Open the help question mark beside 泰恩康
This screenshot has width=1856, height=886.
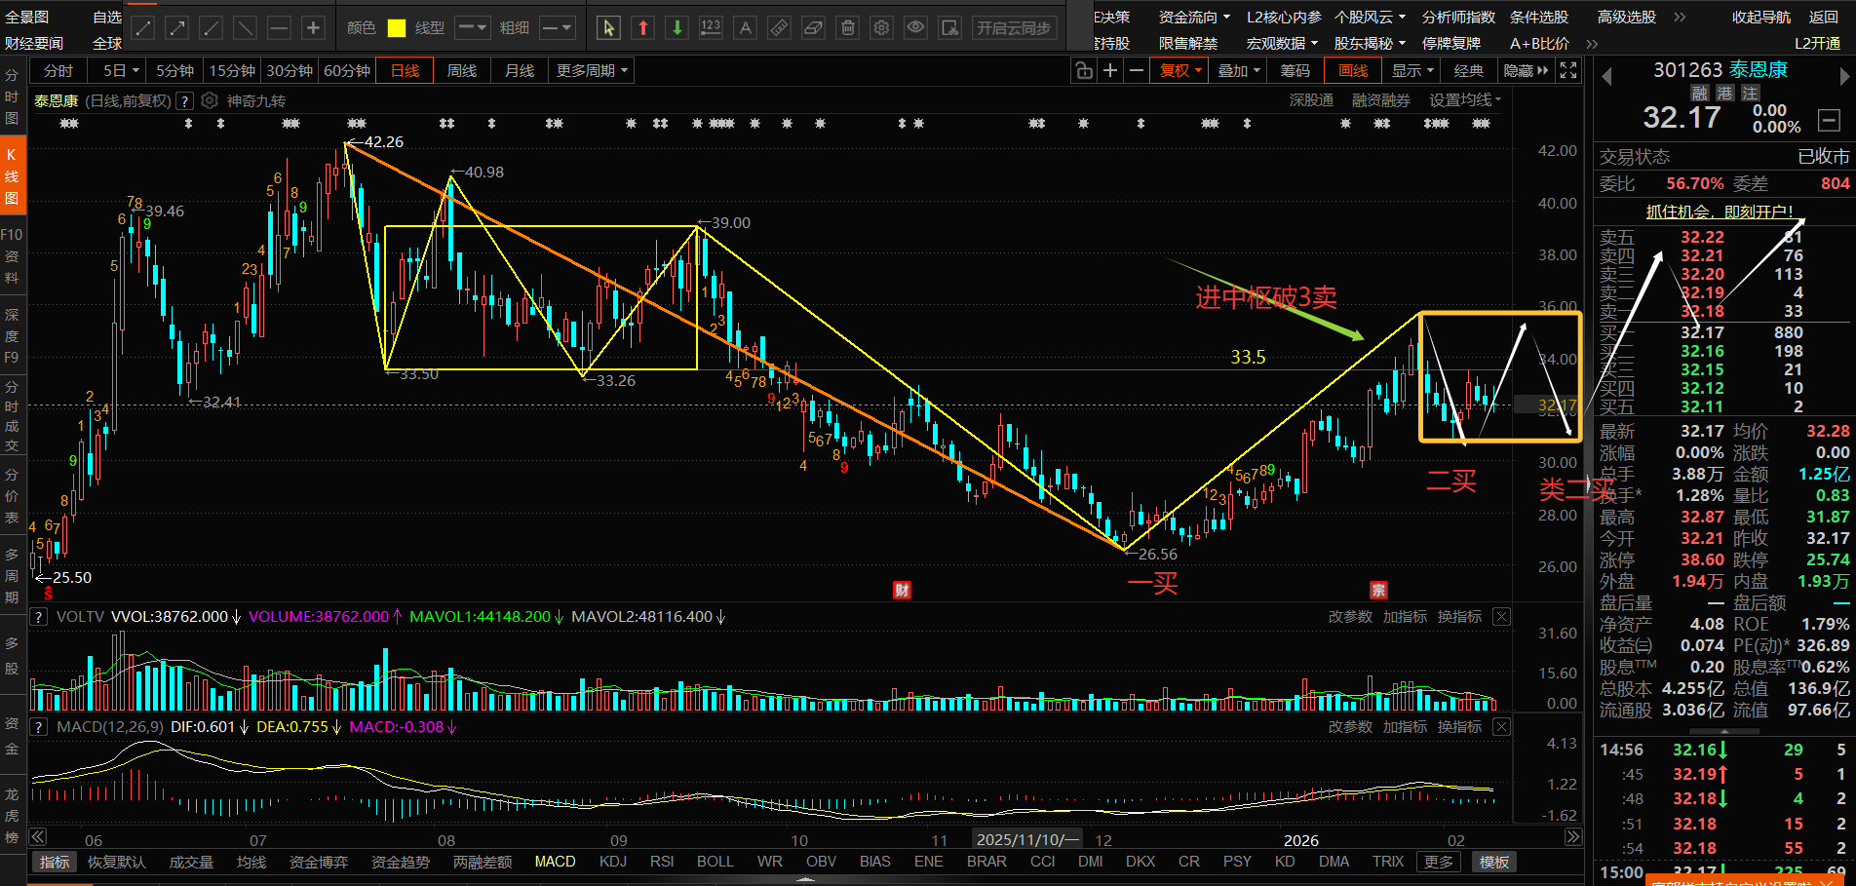click(184, 101)
